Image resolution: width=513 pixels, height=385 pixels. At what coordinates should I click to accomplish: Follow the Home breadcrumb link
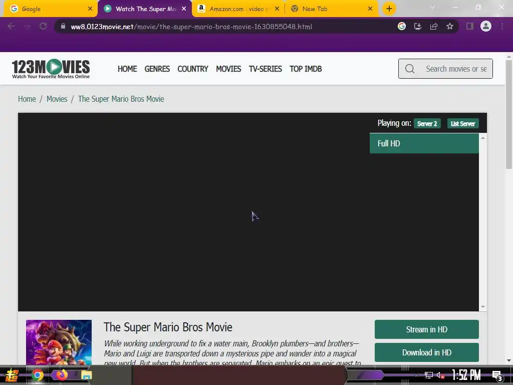coord(27,99)
